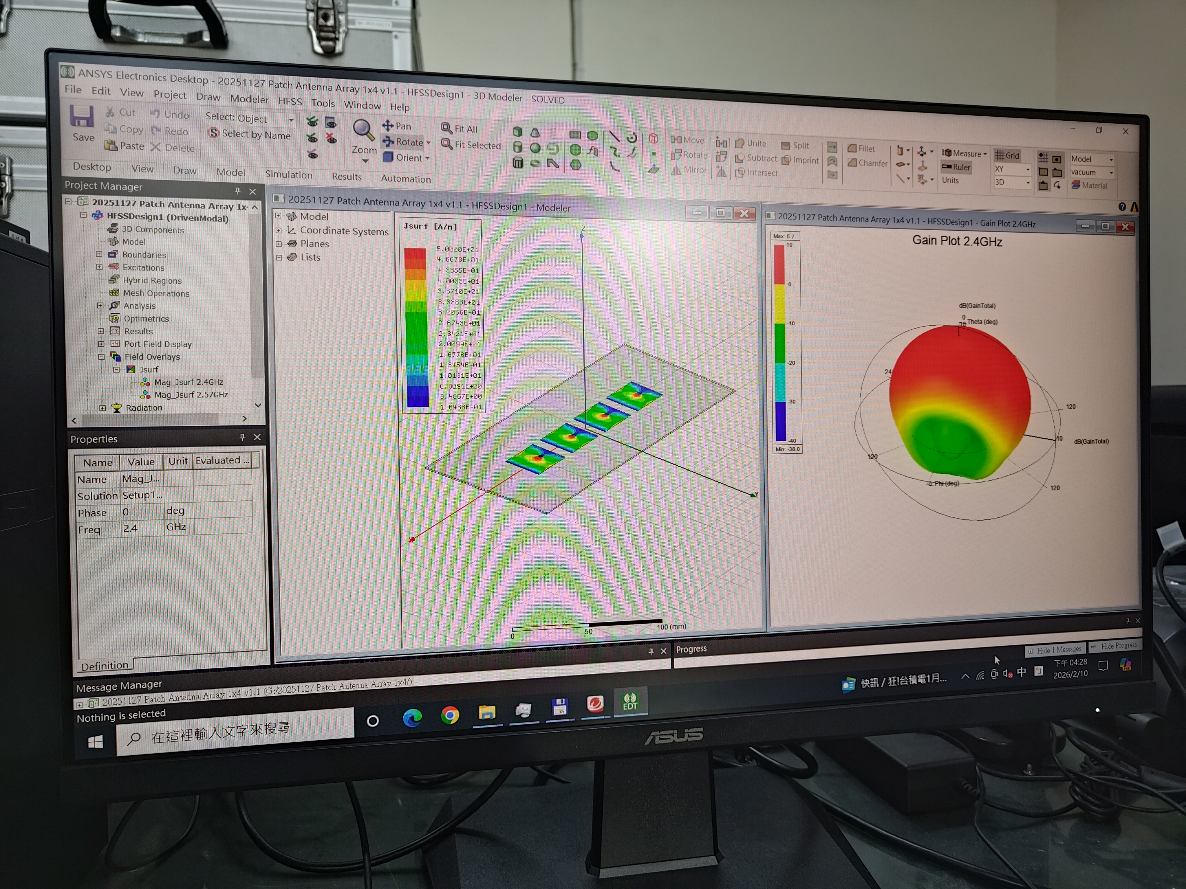Open ANSYS EDT taskbar icon
The image size is (1186, 889).
(x=629, y=701)
